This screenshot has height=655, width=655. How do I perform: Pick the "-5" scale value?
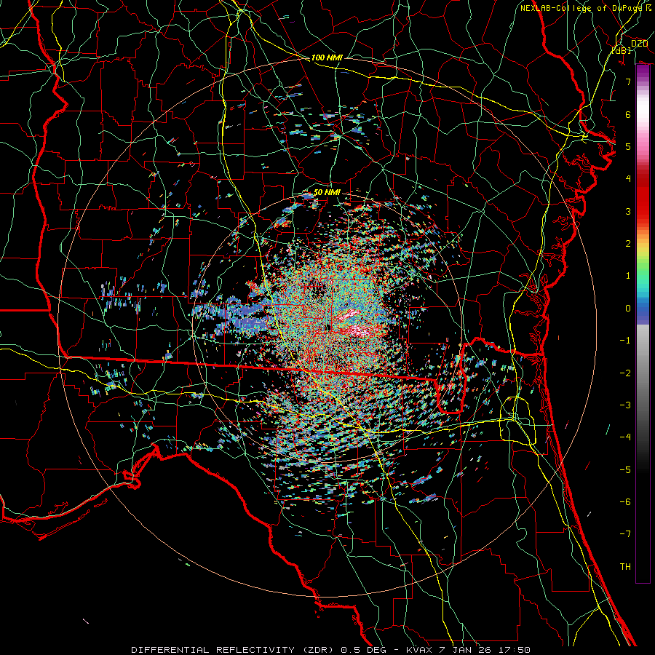click(625, 470)
